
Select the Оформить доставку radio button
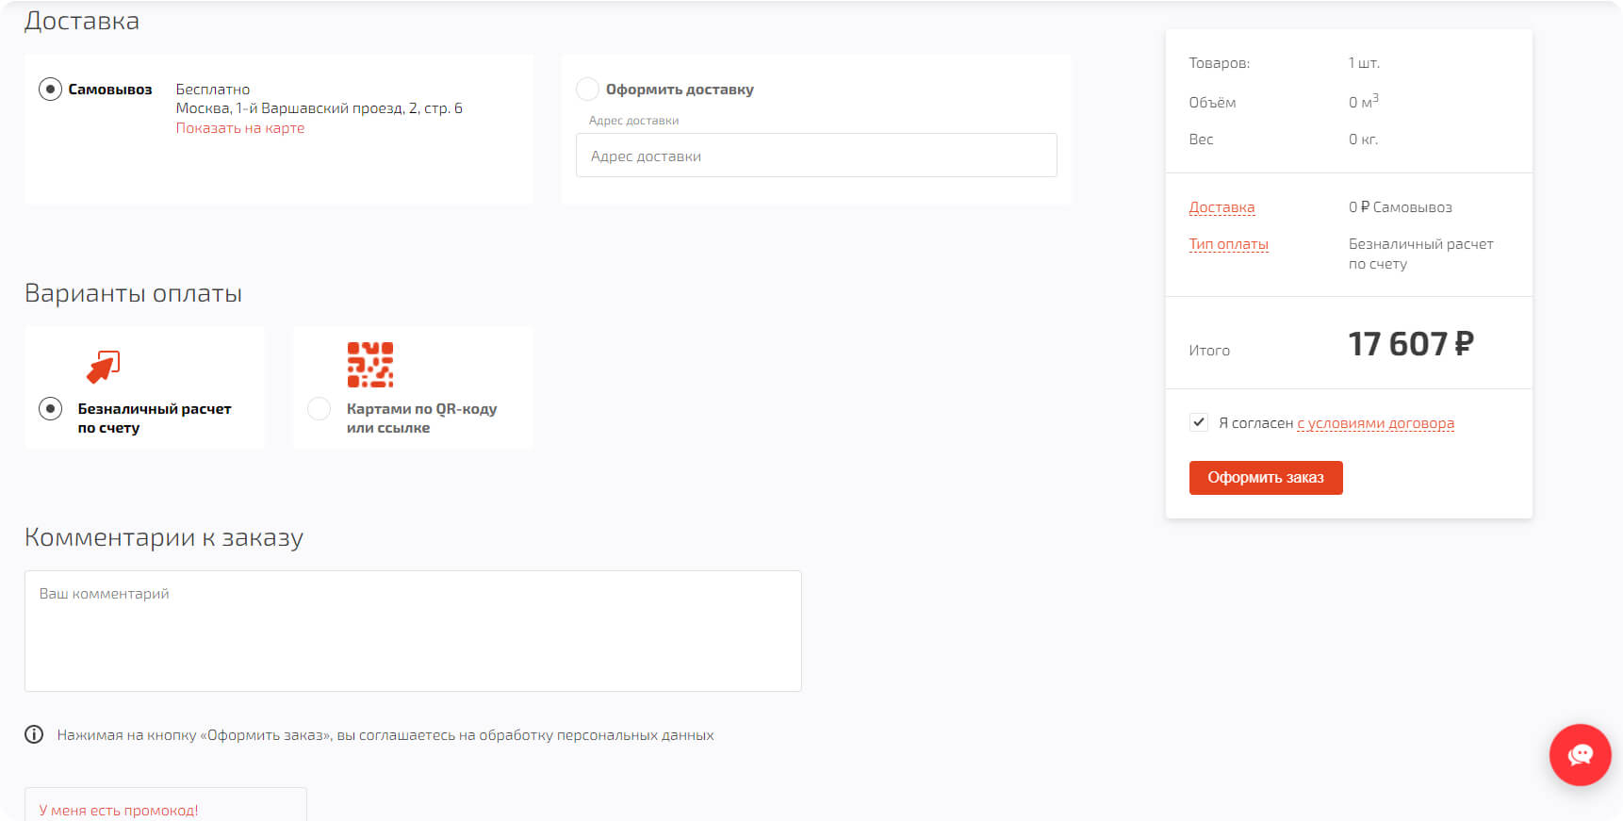(x=587, y=90)
